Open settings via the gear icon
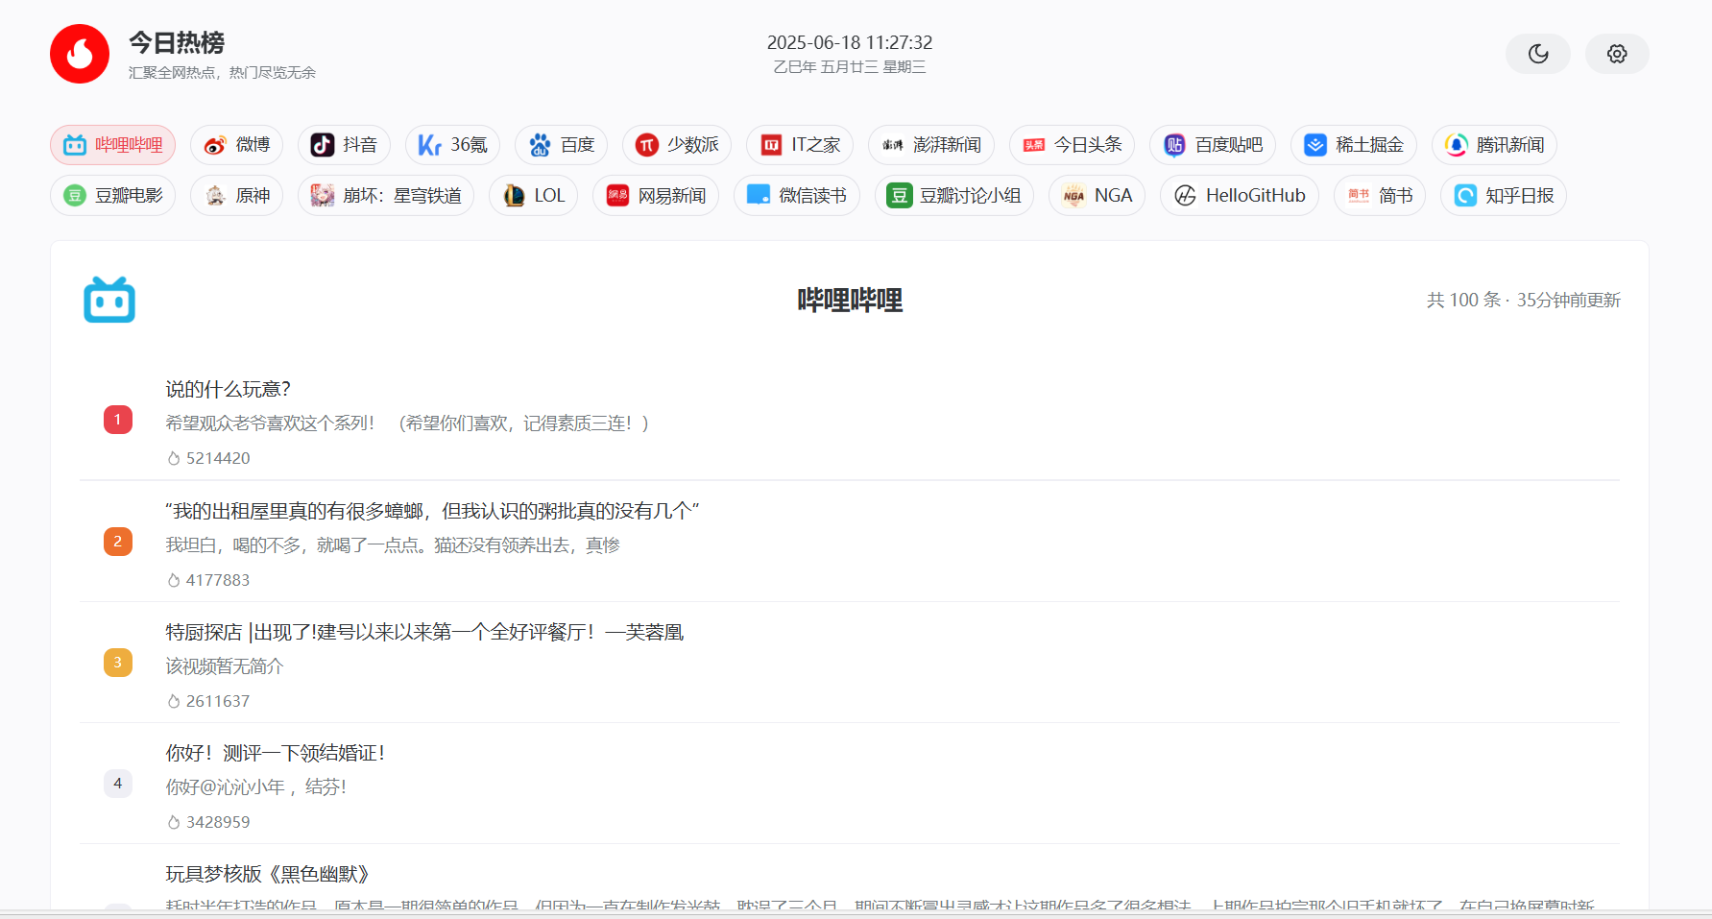1712x919 pixels. tap(1617, 54)
